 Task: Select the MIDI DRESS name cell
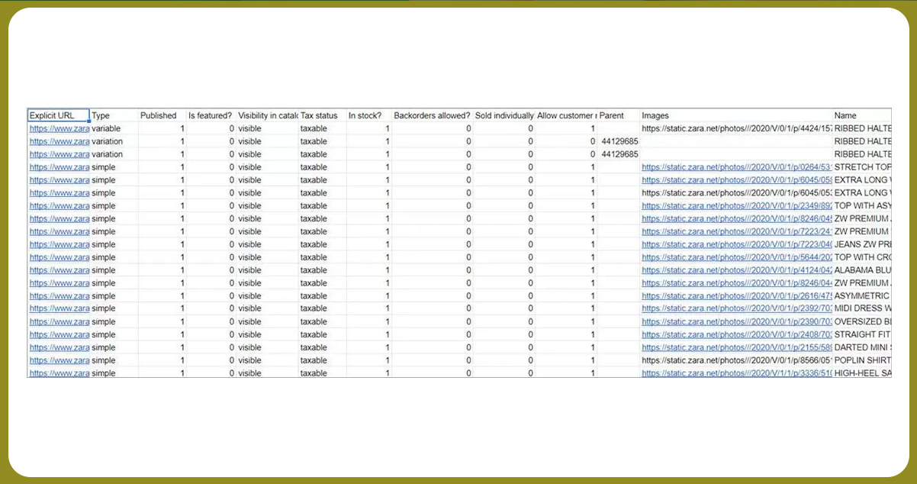click(862, 309)
